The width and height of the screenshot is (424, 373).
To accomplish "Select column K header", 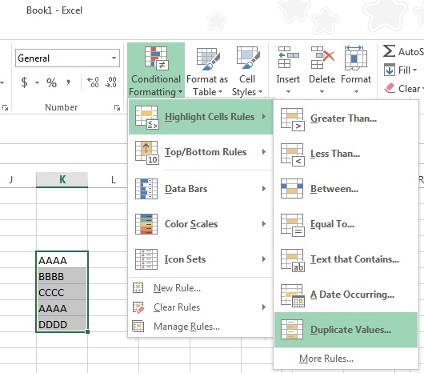I will coord(62,179).
